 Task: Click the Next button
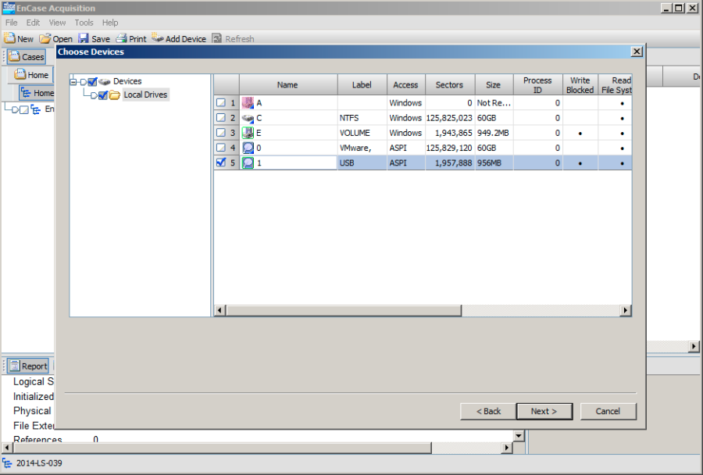(544, 411)
